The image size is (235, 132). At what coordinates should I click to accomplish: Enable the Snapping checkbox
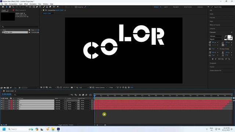[76, 7]
